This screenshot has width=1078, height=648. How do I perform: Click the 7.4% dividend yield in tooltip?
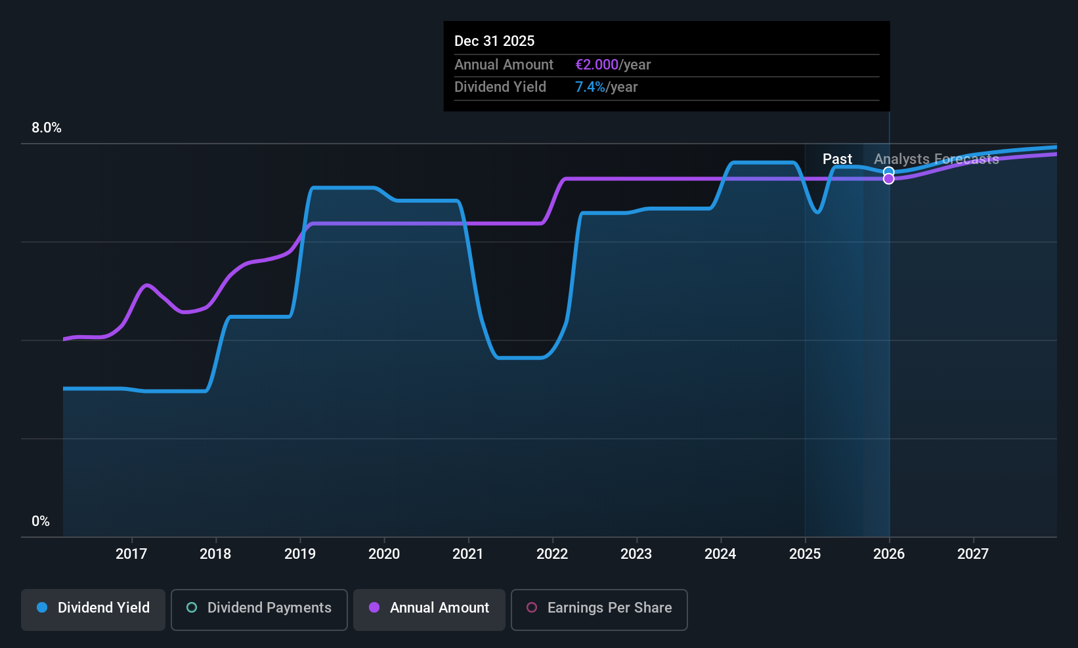(x=590, y=87)
